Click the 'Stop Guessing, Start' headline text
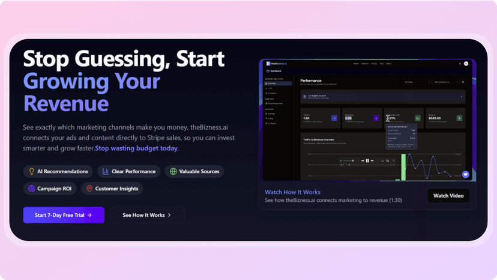The width and height of the screenshot is (497, 280). tap(124, 58)
